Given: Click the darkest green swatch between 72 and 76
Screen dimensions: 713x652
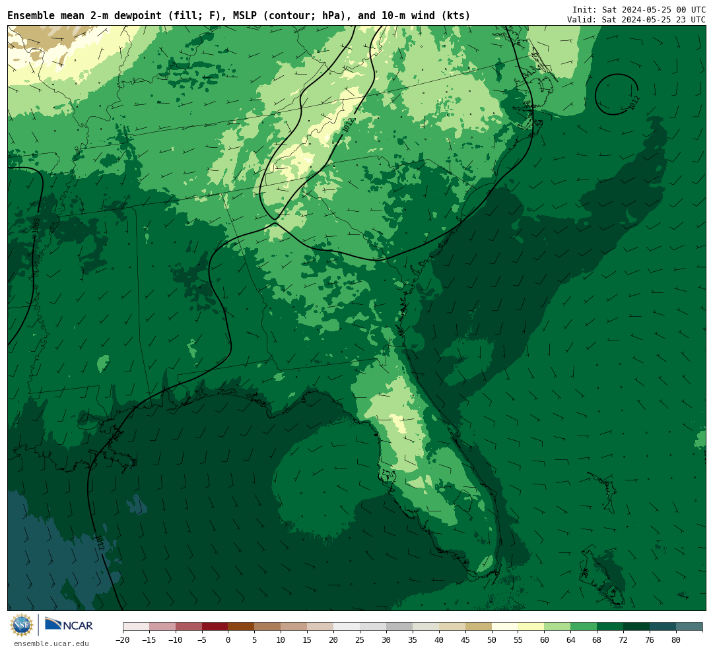Looking at the screenshot, I should click(636, 627).
